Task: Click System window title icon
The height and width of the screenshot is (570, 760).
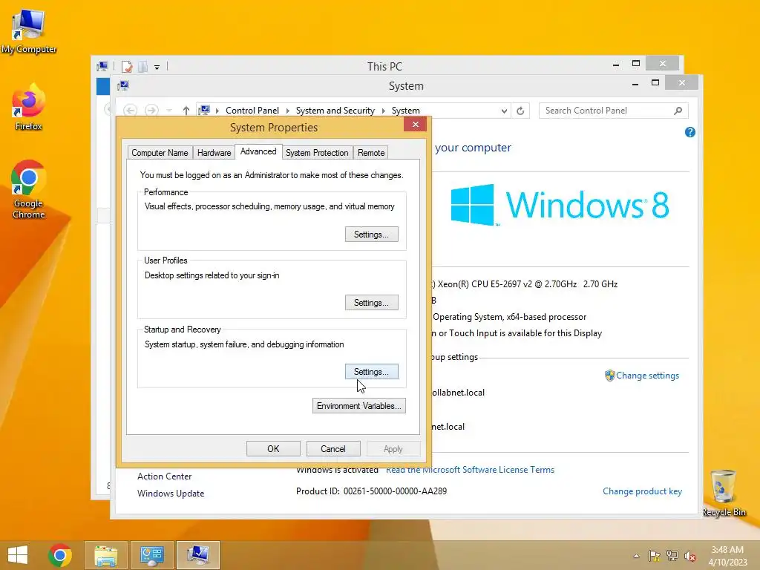Action: pyautogui.click(x=123, y=86)
